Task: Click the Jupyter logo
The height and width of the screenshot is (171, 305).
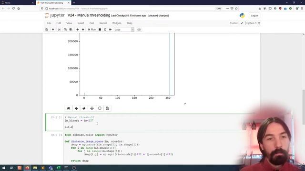Action: 55,15
